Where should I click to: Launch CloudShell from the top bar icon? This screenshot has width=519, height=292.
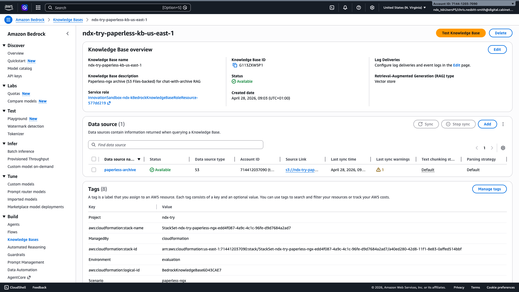point(332,8)
